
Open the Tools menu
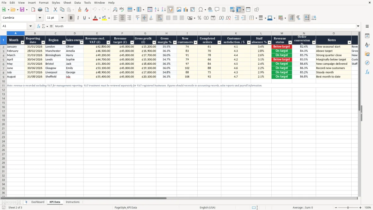87,2
